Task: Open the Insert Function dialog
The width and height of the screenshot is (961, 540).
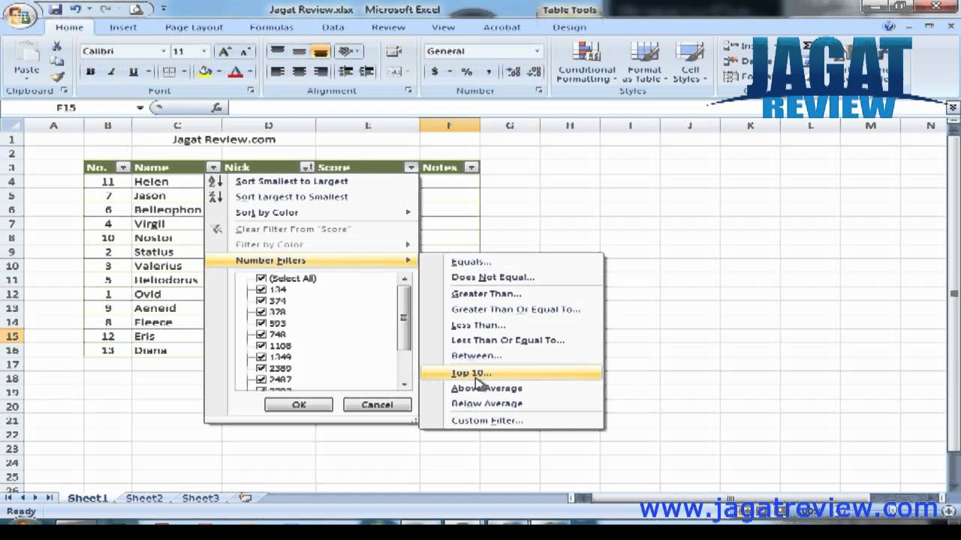Action: [x=216, y=108]
